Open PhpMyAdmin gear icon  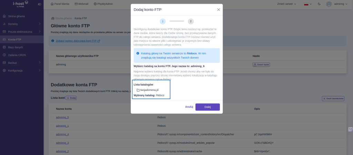(x=95, y=4)
